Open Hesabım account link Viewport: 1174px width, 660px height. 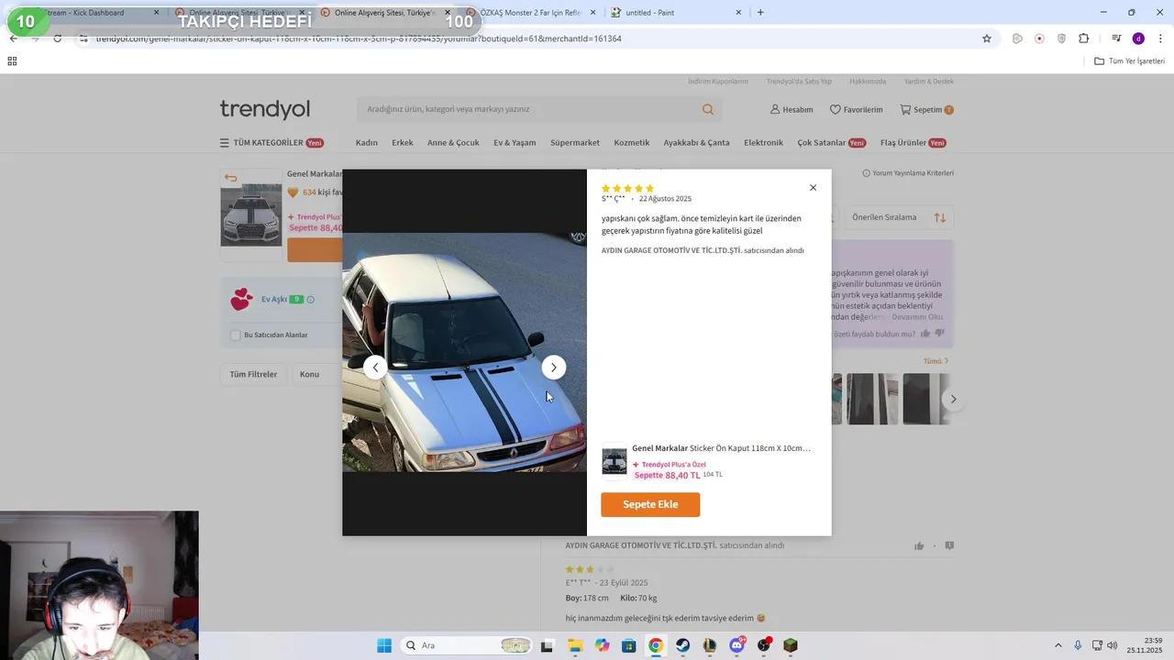(792, 109)
